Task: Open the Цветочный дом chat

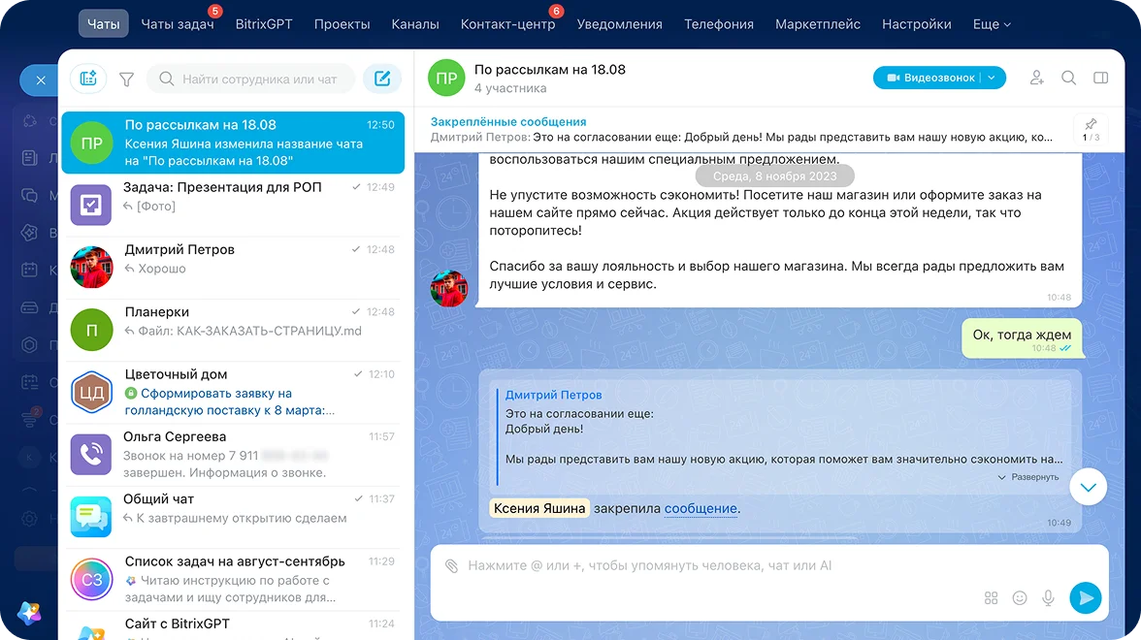Action: click(x=233, y=392)
